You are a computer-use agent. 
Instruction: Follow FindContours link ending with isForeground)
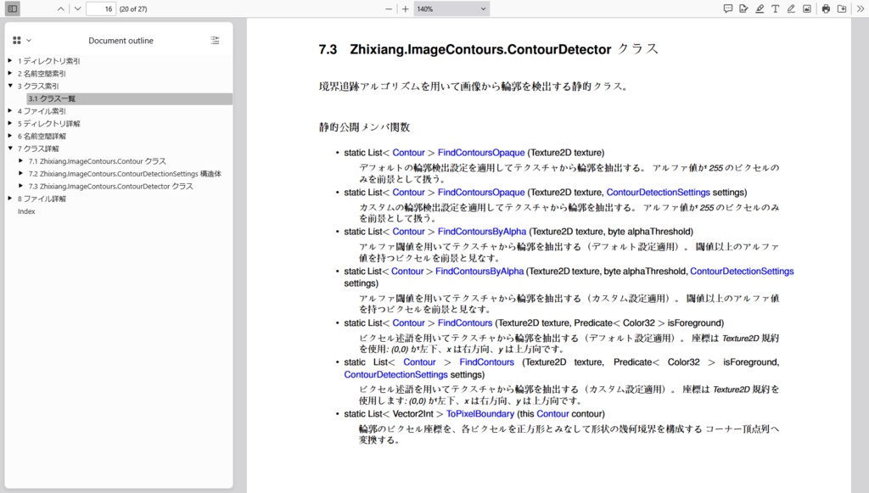point(465,323)
